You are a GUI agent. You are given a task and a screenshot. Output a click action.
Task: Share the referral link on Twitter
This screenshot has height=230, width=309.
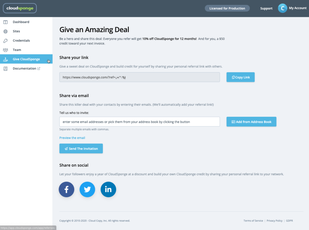[x=87, y=189]
